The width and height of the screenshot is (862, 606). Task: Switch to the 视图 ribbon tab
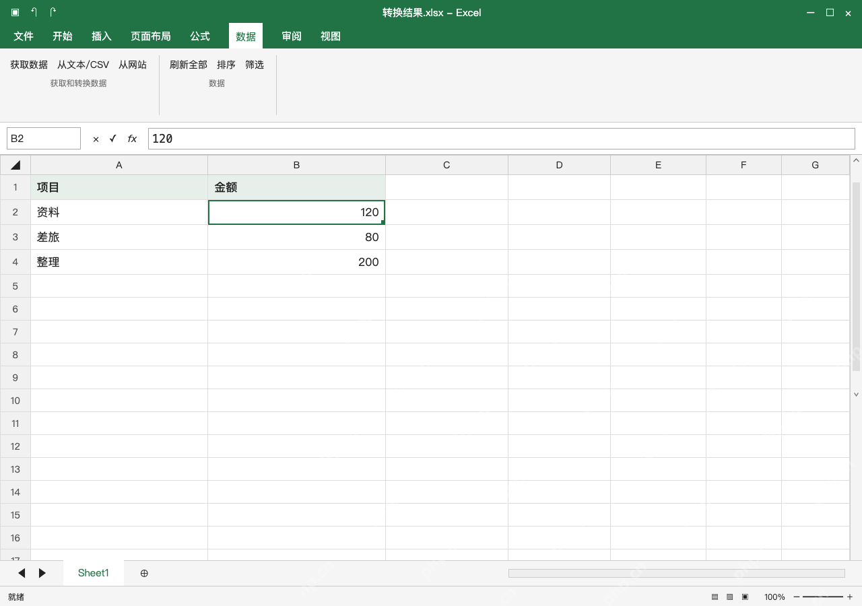(331, 36)
